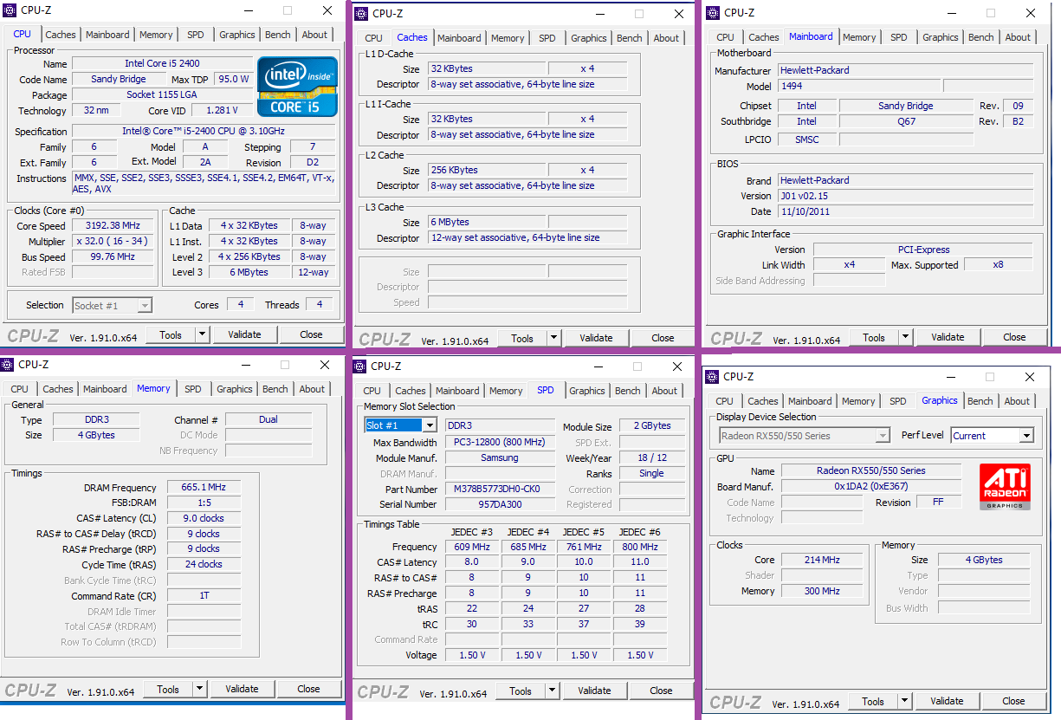Click the BIOS Version value J01 v02.15
Image resolution: width=1061 pixels, height=720 pixels.
[x=905, y=196]
